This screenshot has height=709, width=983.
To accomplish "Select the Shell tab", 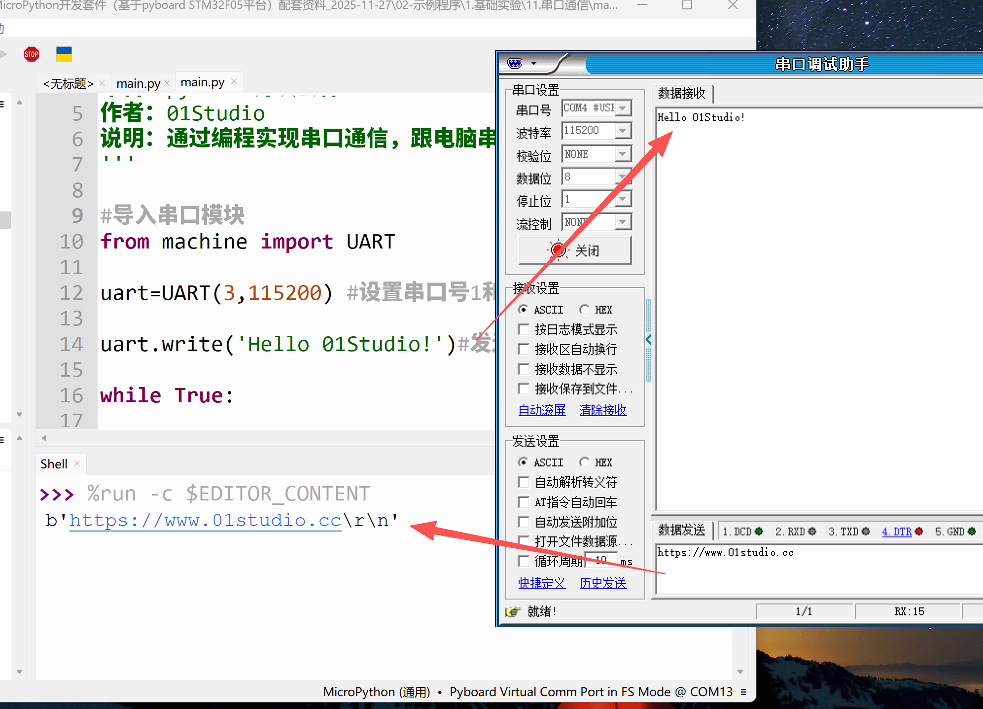I will [x=53, y=463].
